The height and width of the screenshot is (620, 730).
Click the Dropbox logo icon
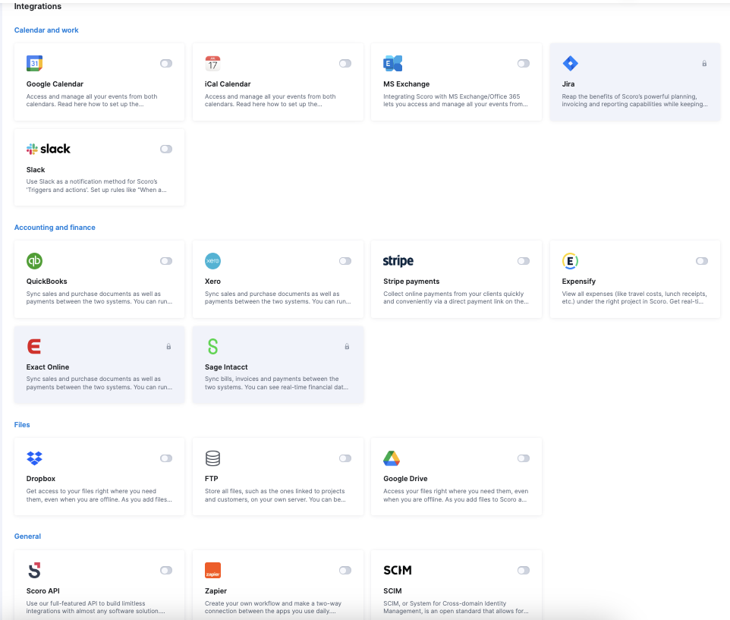point(34,458)
